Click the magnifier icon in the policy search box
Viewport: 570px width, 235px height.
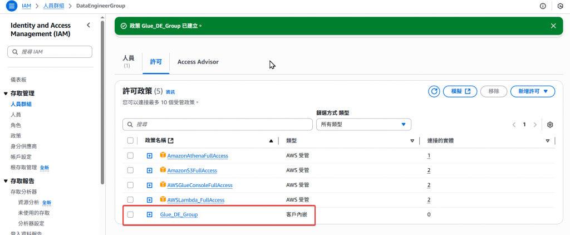130,124
